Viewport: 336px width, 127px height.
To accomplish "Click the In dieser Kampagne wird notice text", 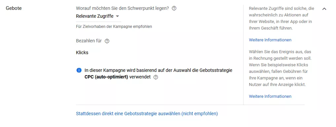I will coord(158,74).
